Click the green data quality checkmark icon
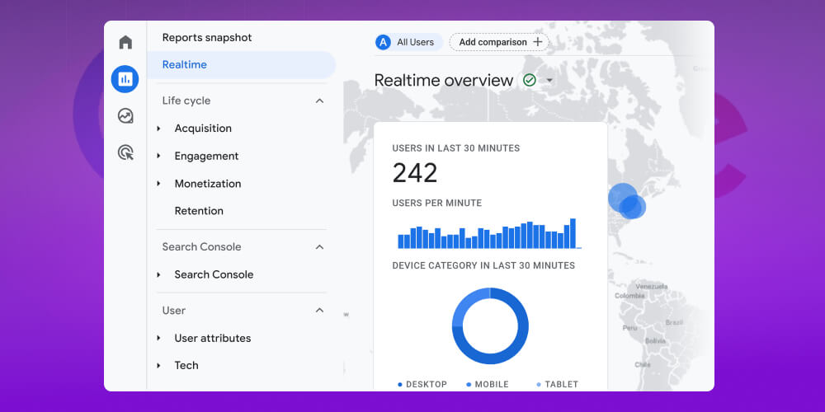825x412 pixels. click(x=530, y=81)
